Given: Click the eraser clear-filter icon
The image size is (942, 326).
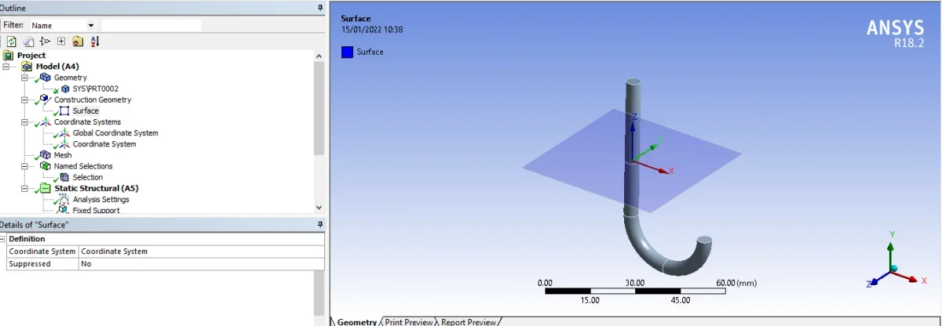Looking at the screenshot, I should click(x=28, y=42).
